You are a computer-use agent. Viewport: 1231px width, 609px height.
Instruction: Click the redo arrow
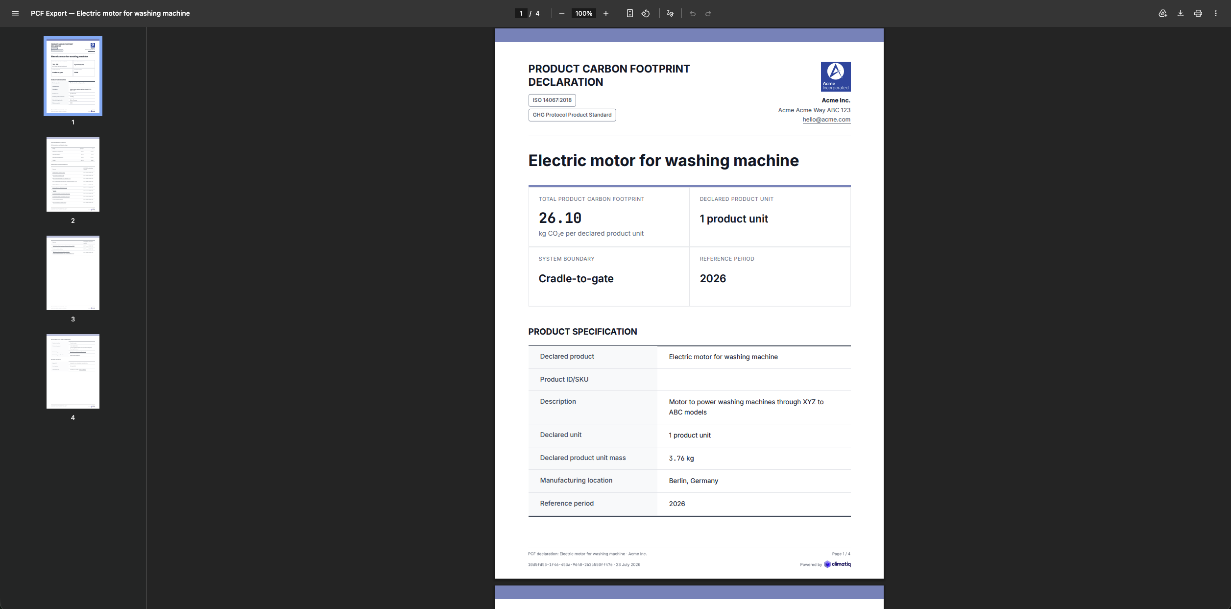708,13
